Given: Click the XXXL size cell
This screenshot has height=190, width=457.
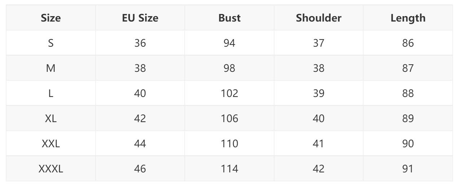Looking at the screenshot, I should tap(51, 168).
